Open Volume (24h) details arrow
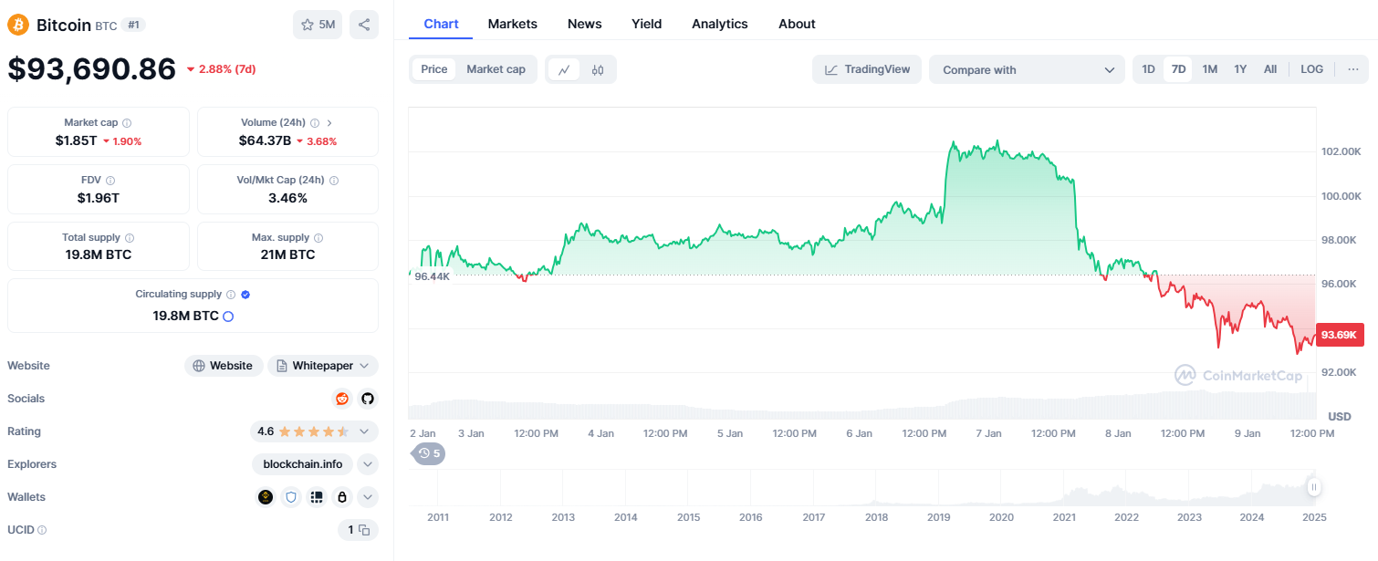This screenshot has height=561, width=1378. click(x=329, y=122)
